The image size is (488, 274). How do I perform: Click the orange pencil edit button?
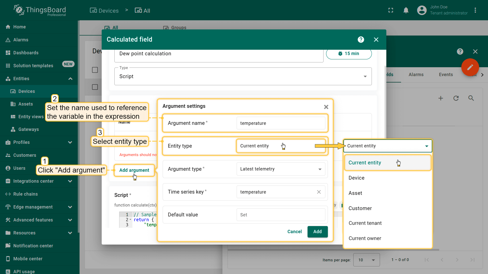[470, 67]
